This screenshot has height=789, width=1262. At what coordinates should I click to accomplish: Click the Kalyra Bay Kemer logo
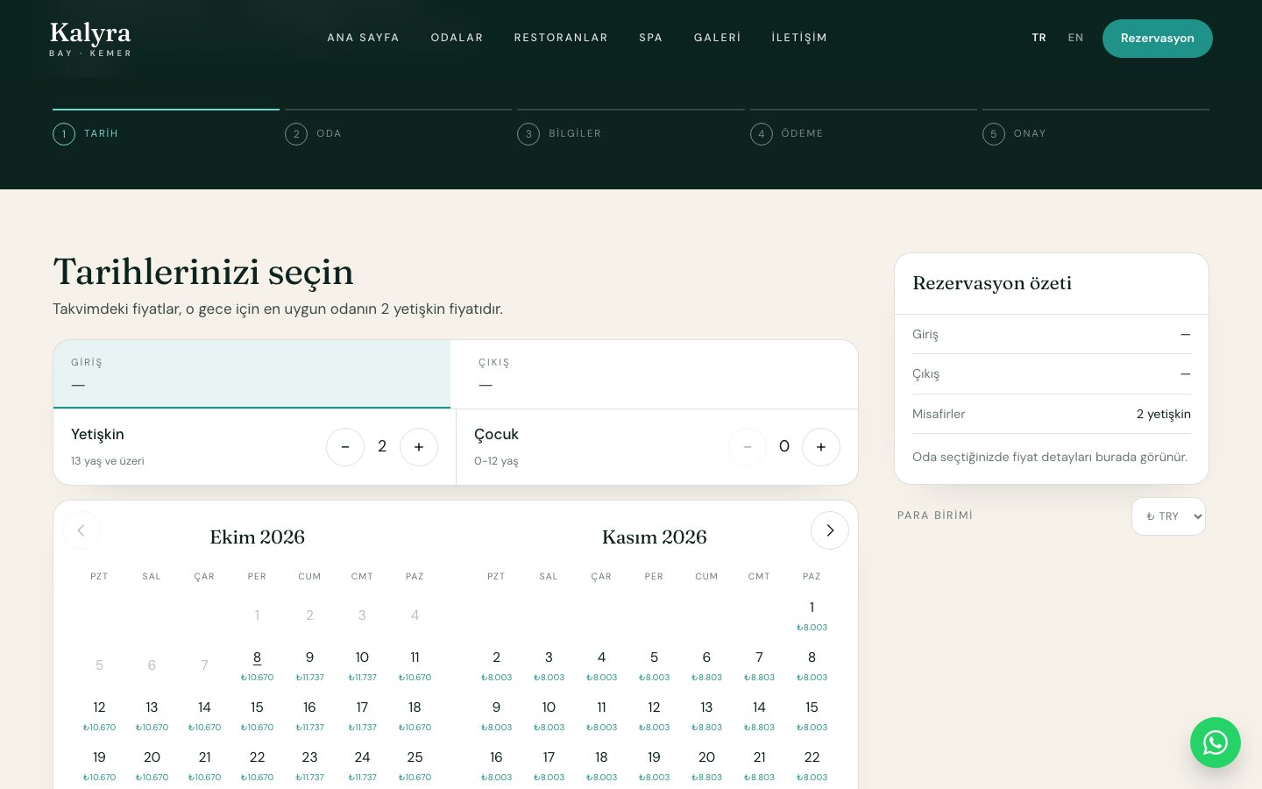coord(90,39)
